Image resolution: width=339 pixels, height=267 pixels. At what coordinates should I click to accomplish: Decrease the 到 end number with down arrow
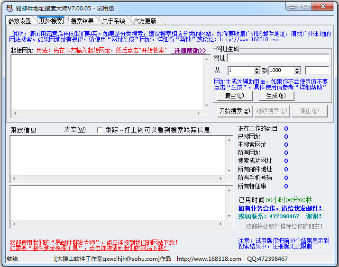pyautogui.click(x=297, y=72)
